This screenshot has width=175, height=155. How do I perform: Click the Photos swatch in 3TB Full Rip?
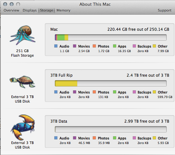[94, 92]
